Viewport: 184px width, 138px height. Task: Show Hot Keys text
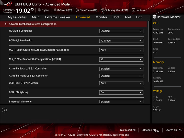coord(140,10)
